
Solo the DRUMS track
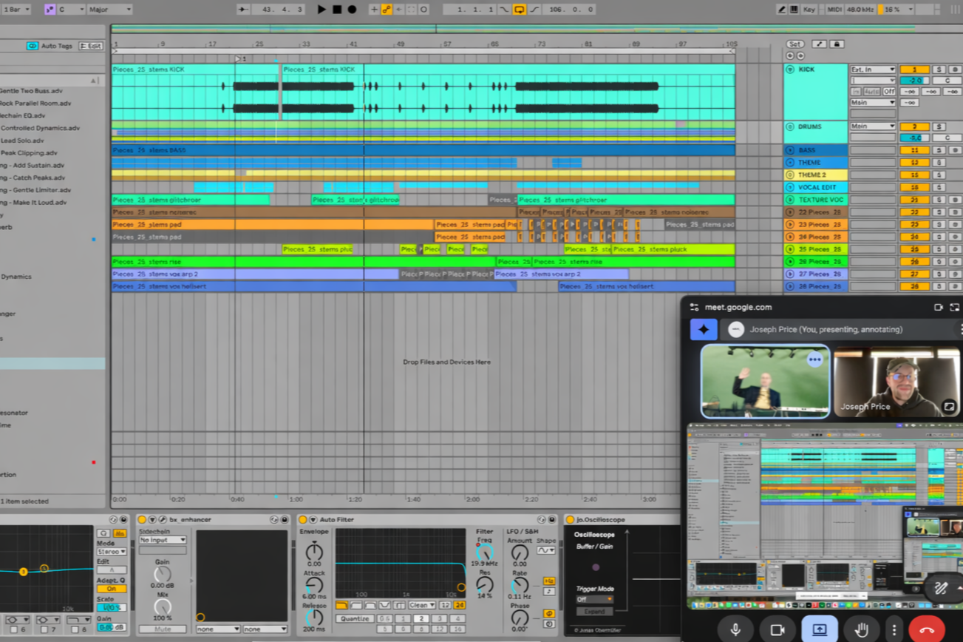(939, 126)
